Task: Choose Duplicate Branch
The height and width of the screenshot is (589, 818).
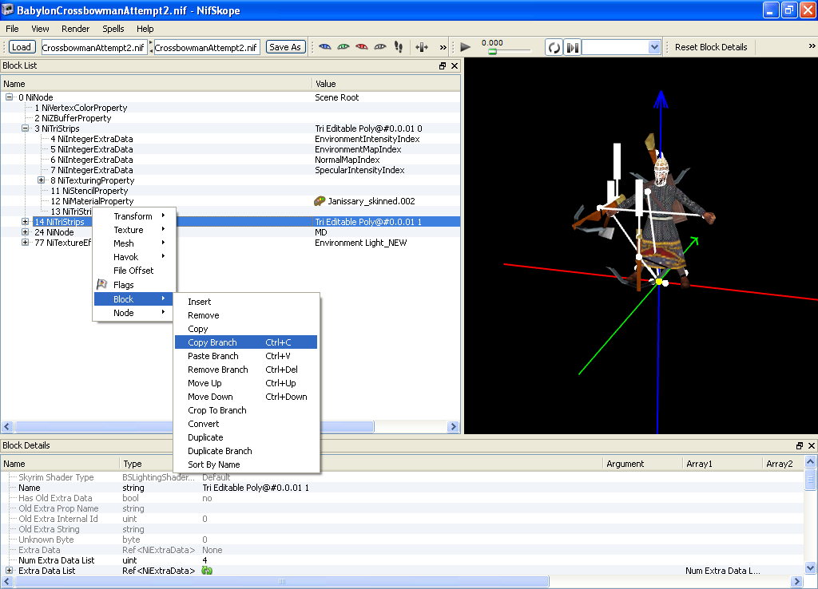Action: (x=246, y=451)
